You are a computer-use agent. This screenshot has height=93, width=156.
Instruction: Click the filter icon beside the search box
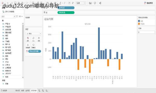(x=17, y=17)
